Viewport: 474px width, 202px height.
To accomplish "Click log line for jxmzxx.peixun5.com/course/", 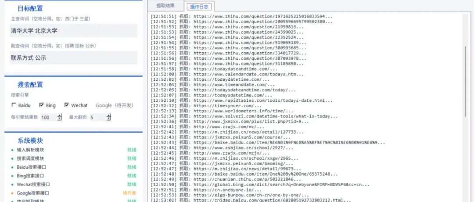I will 221,137.
